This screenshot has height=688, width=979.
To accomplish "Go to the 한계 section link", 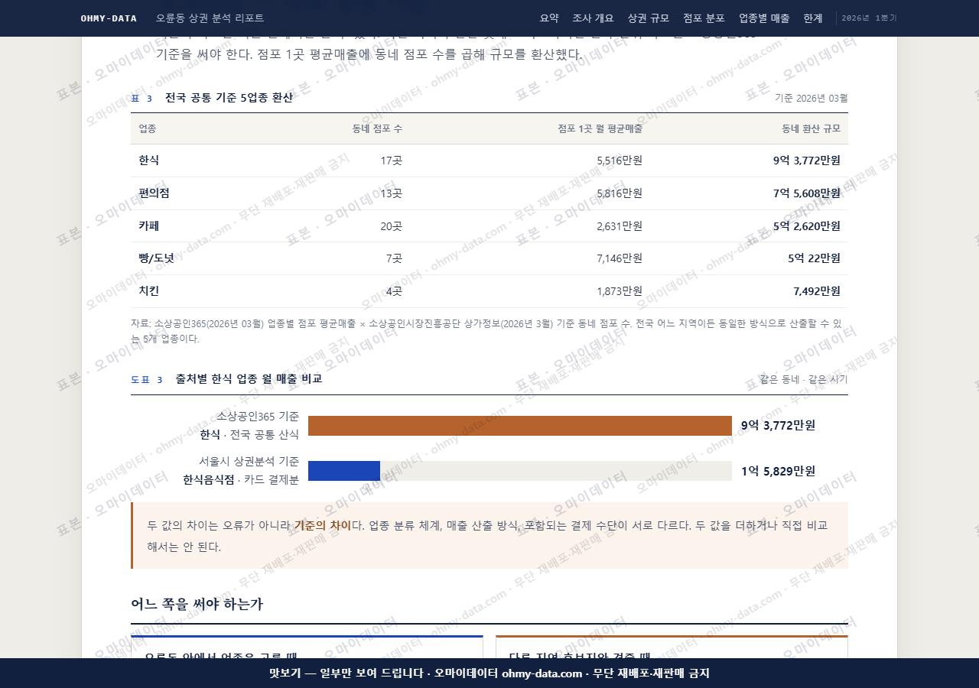I will 813,18.
